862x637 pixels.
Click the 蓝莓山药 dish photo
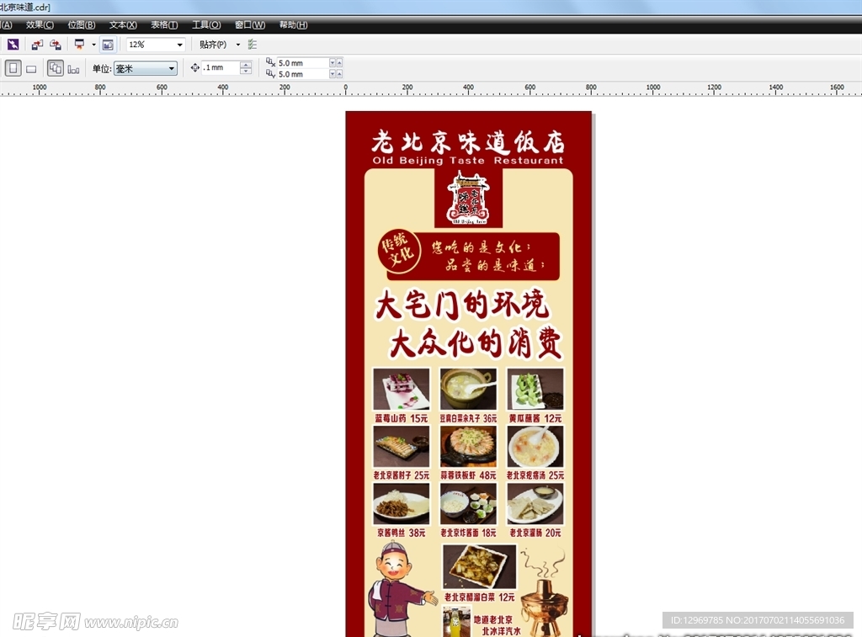(402, 389)
